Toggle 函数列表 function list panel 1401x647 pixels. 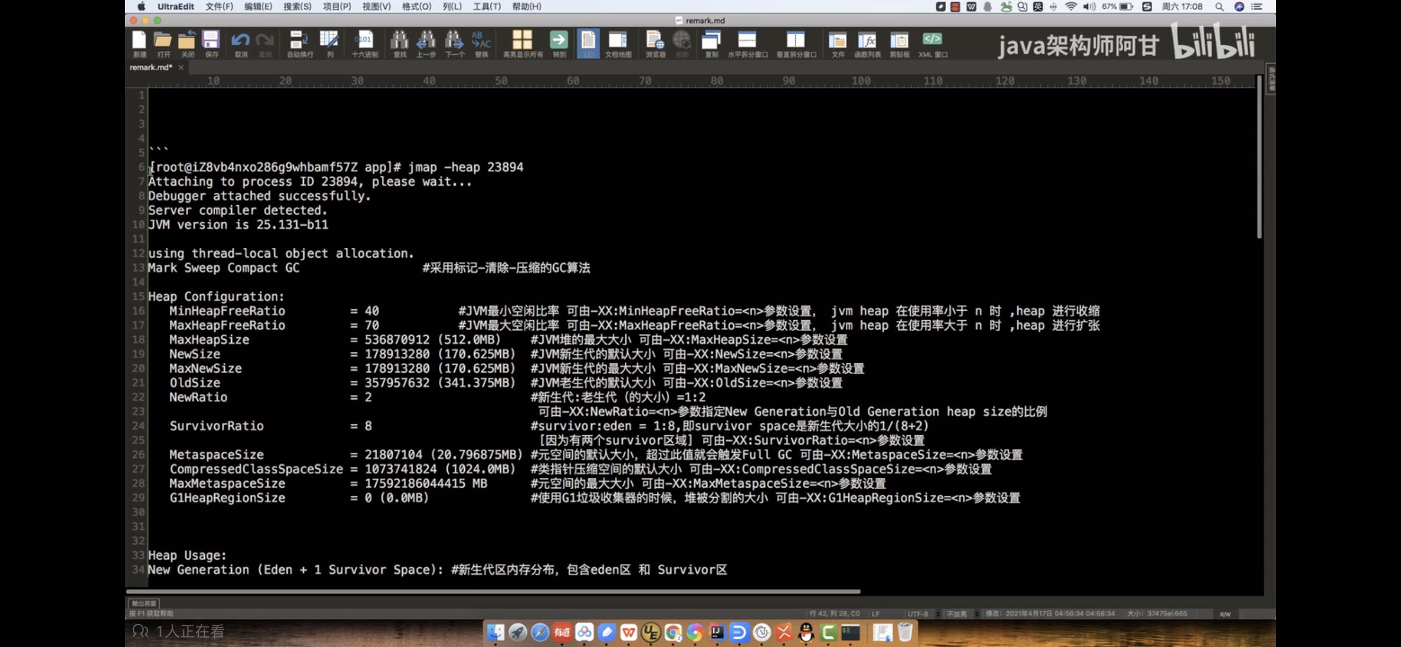pyautogui.click(x=867, y=44)
